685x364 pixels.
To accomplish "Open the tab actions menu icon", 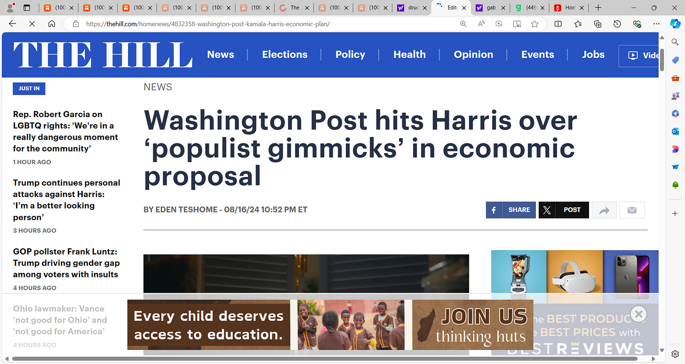I will coord(26,8).
